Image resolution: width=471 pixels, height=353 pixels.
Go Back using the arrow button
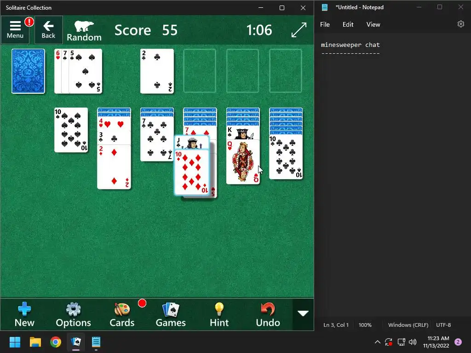point(48,30)
